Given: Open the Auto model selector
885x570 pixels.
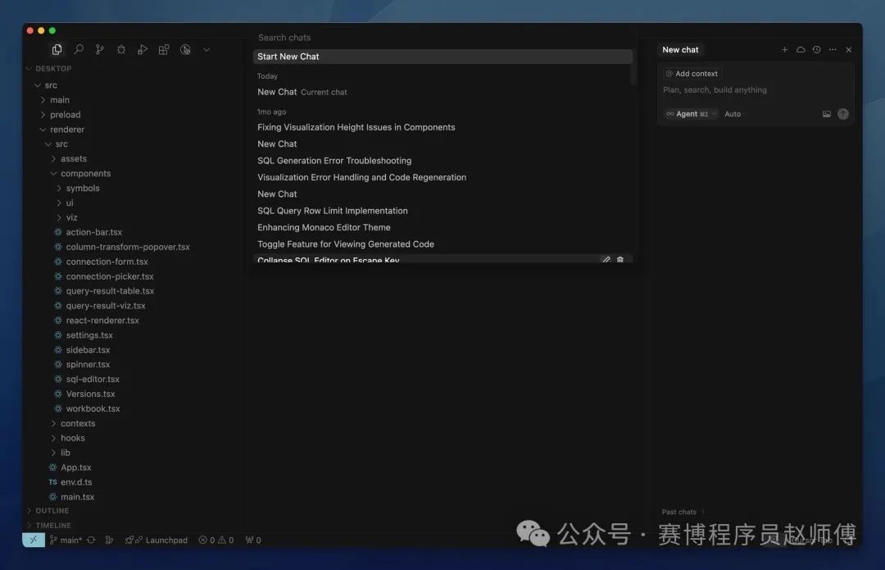Looking at the screenshot, I should 733,114.
